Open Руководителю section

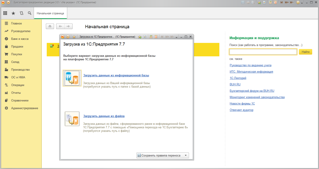pyautogui.click(x=21, y=31)
